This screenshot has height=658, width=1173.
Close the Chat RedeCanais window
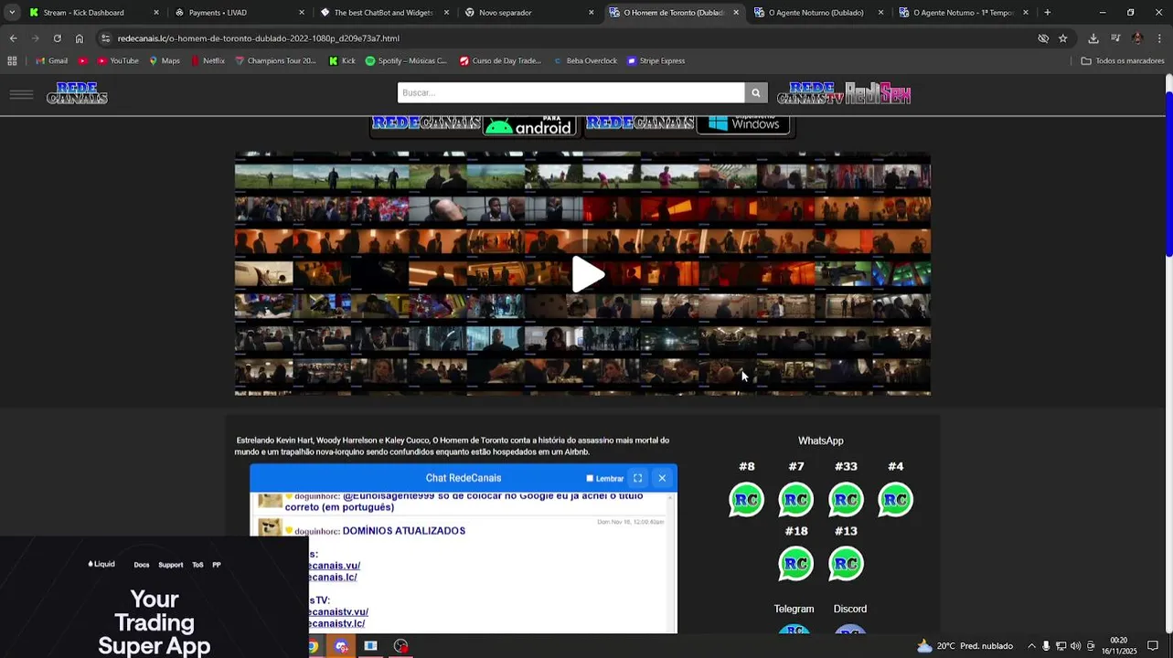point(662,478)
